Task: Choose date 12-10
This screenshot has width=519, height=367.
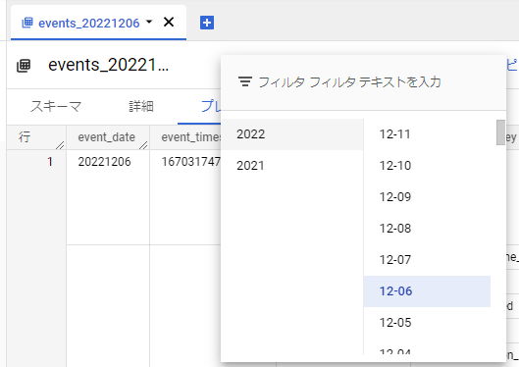Action: [x=427, y=166]
